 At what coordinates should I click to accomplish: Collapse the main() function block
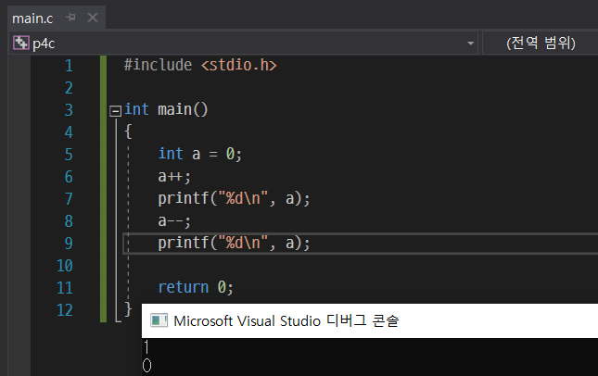116,111
